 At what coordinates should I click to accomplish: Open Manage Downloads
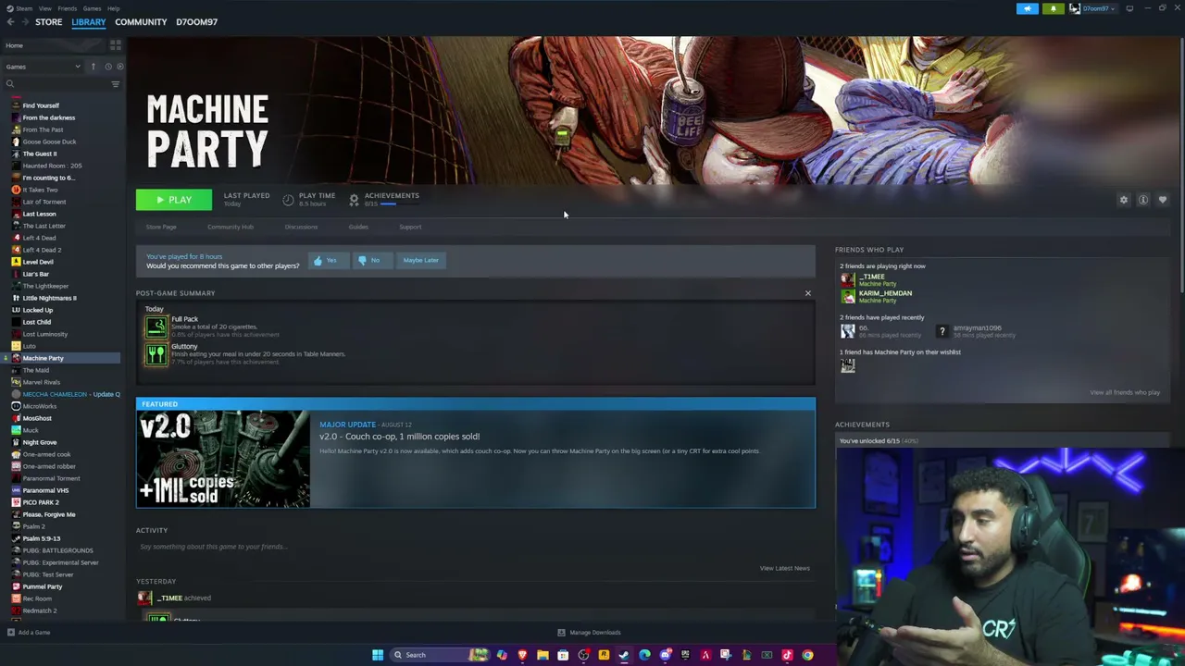pyautogui.click(x=589, y=633)
